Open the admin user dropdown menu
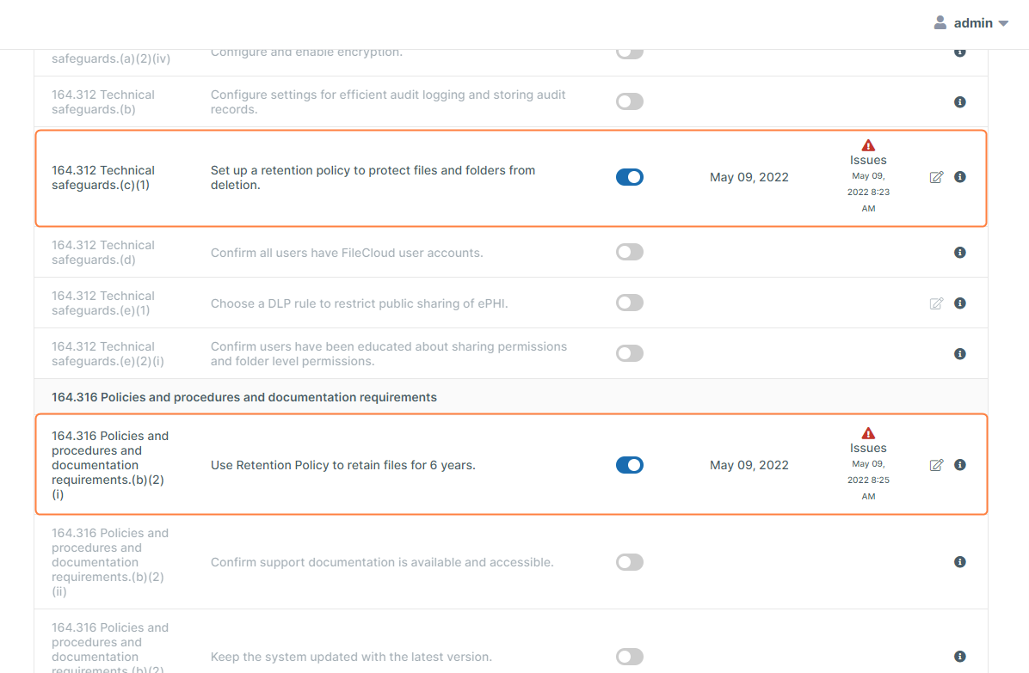The width and height of the screenshot is (1029, 673). [x=1002, y=24]
